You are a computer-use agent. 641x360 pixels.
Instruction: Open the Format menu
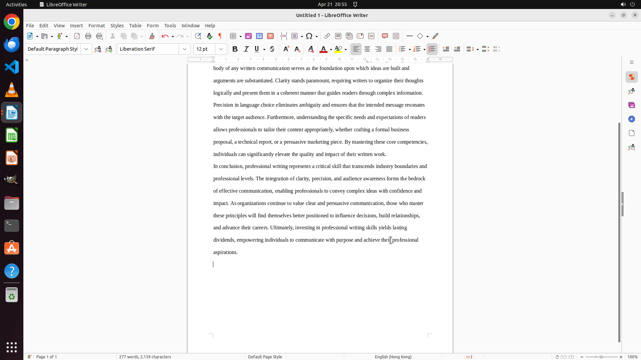96,26
